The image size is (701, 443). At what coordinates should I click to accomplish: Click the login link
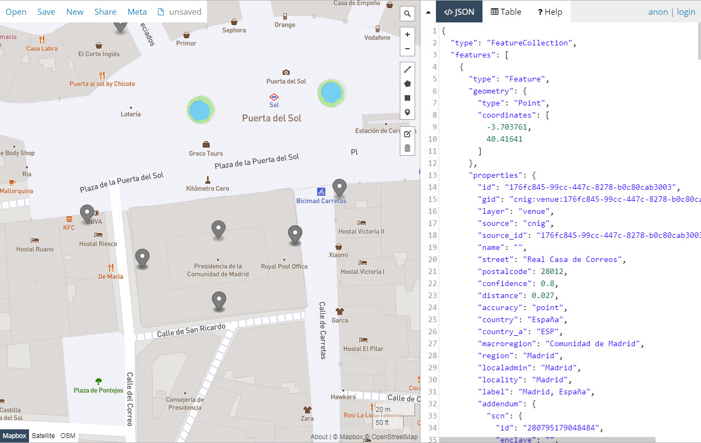coord(686,11)
